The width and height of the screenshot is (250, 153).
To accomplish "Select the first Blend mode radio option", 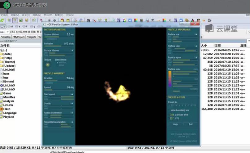I will click(x=58, y=62).
